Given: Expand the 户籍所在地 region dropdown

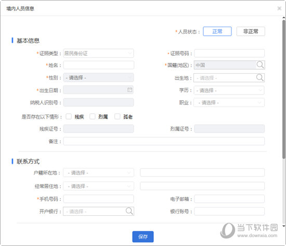Looking at the screenshot, I should tap(98, 173).
